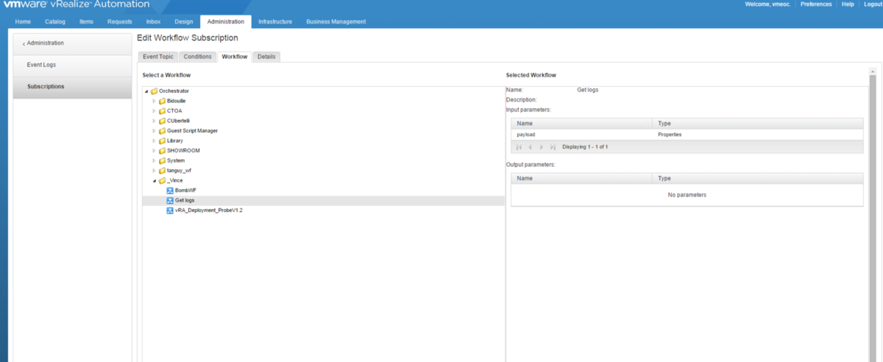Click the Get logs workflow icon

pyautogui.click(x=170, y=200)
